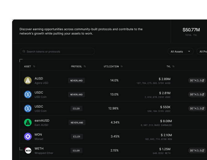The image size is (207, 160).
Task: Sort table by Utilization column
Action: point(122,66)
